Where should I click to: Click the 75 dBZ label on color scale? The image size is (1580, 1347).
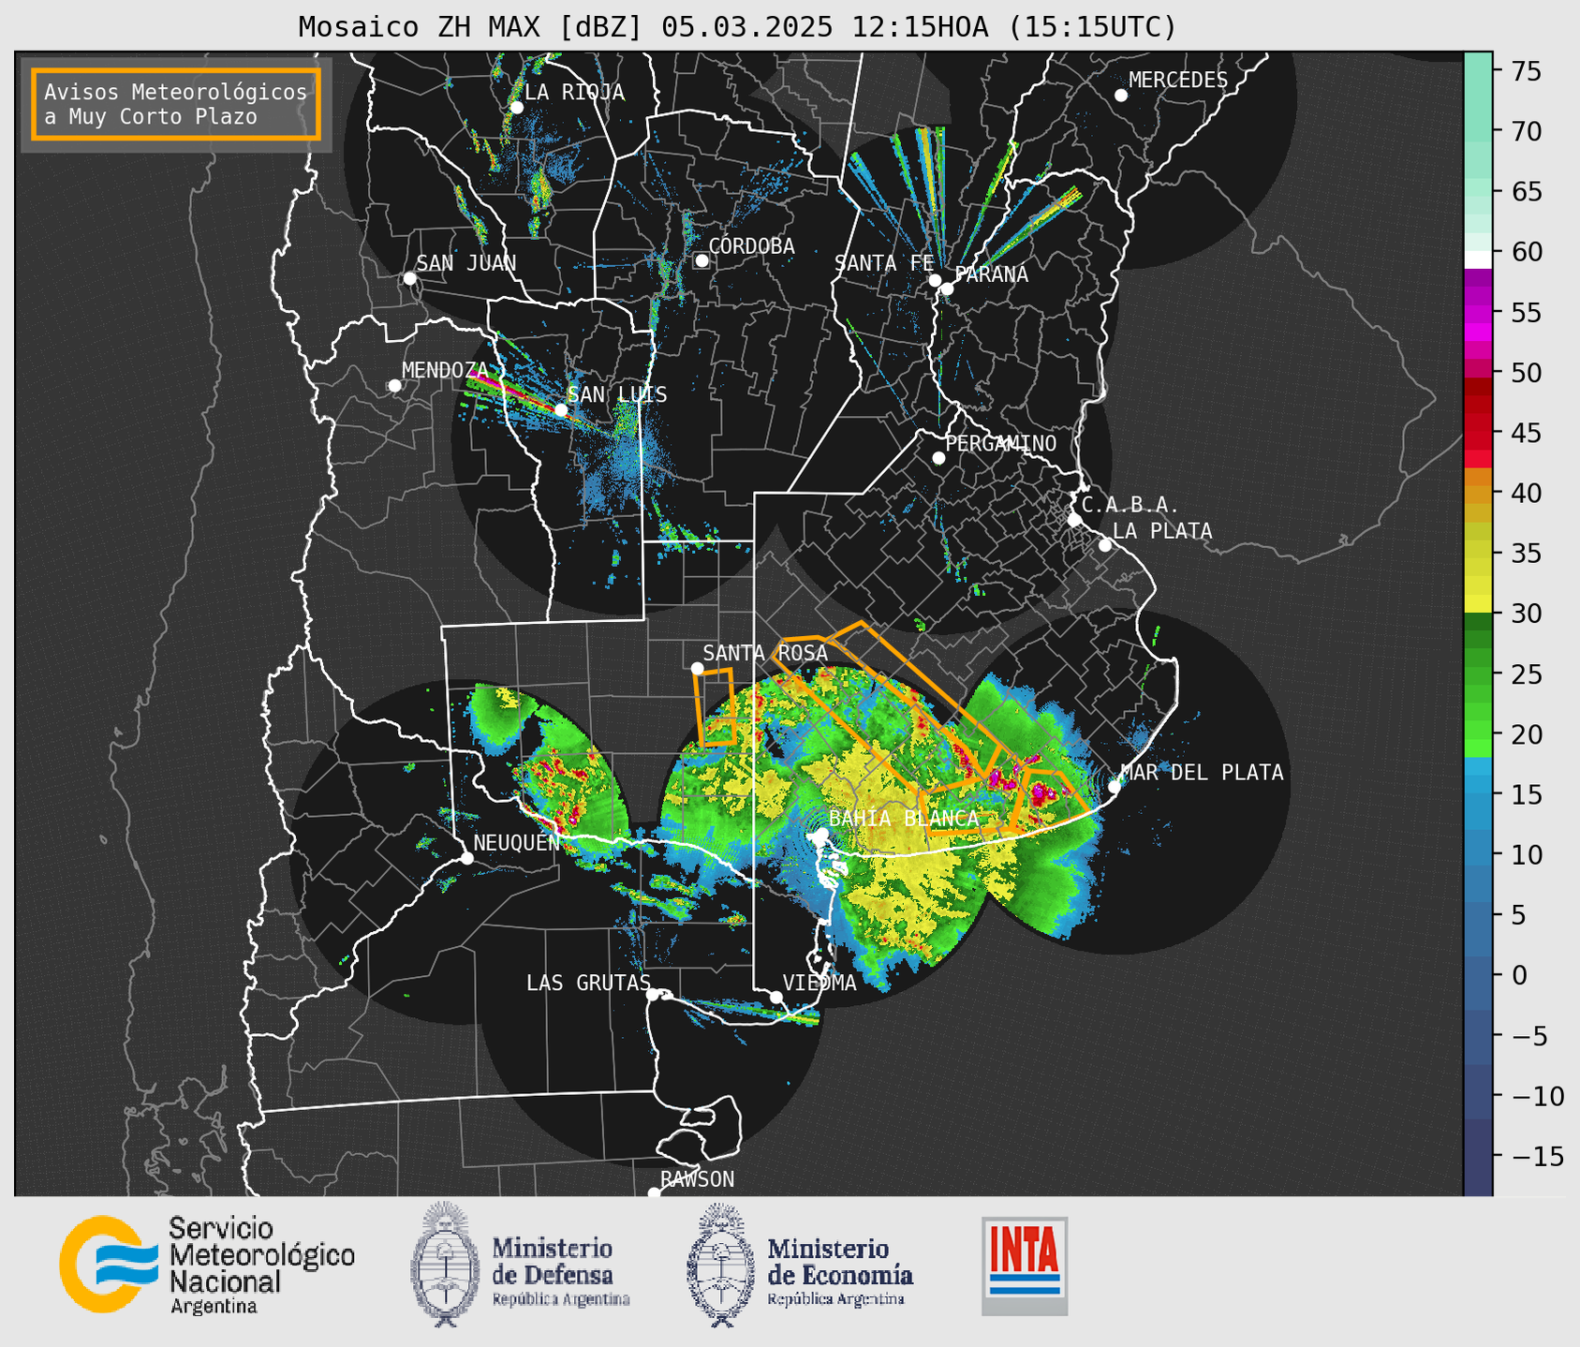pos(1527,71)
